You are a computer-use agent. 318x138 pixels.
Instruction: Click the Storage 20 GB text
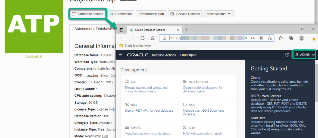(x=86, y=102)
